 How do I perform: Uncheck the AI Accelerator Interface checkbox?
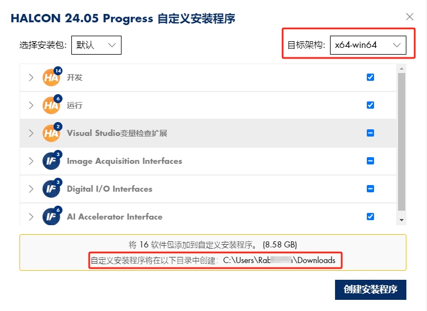[370, 216]
